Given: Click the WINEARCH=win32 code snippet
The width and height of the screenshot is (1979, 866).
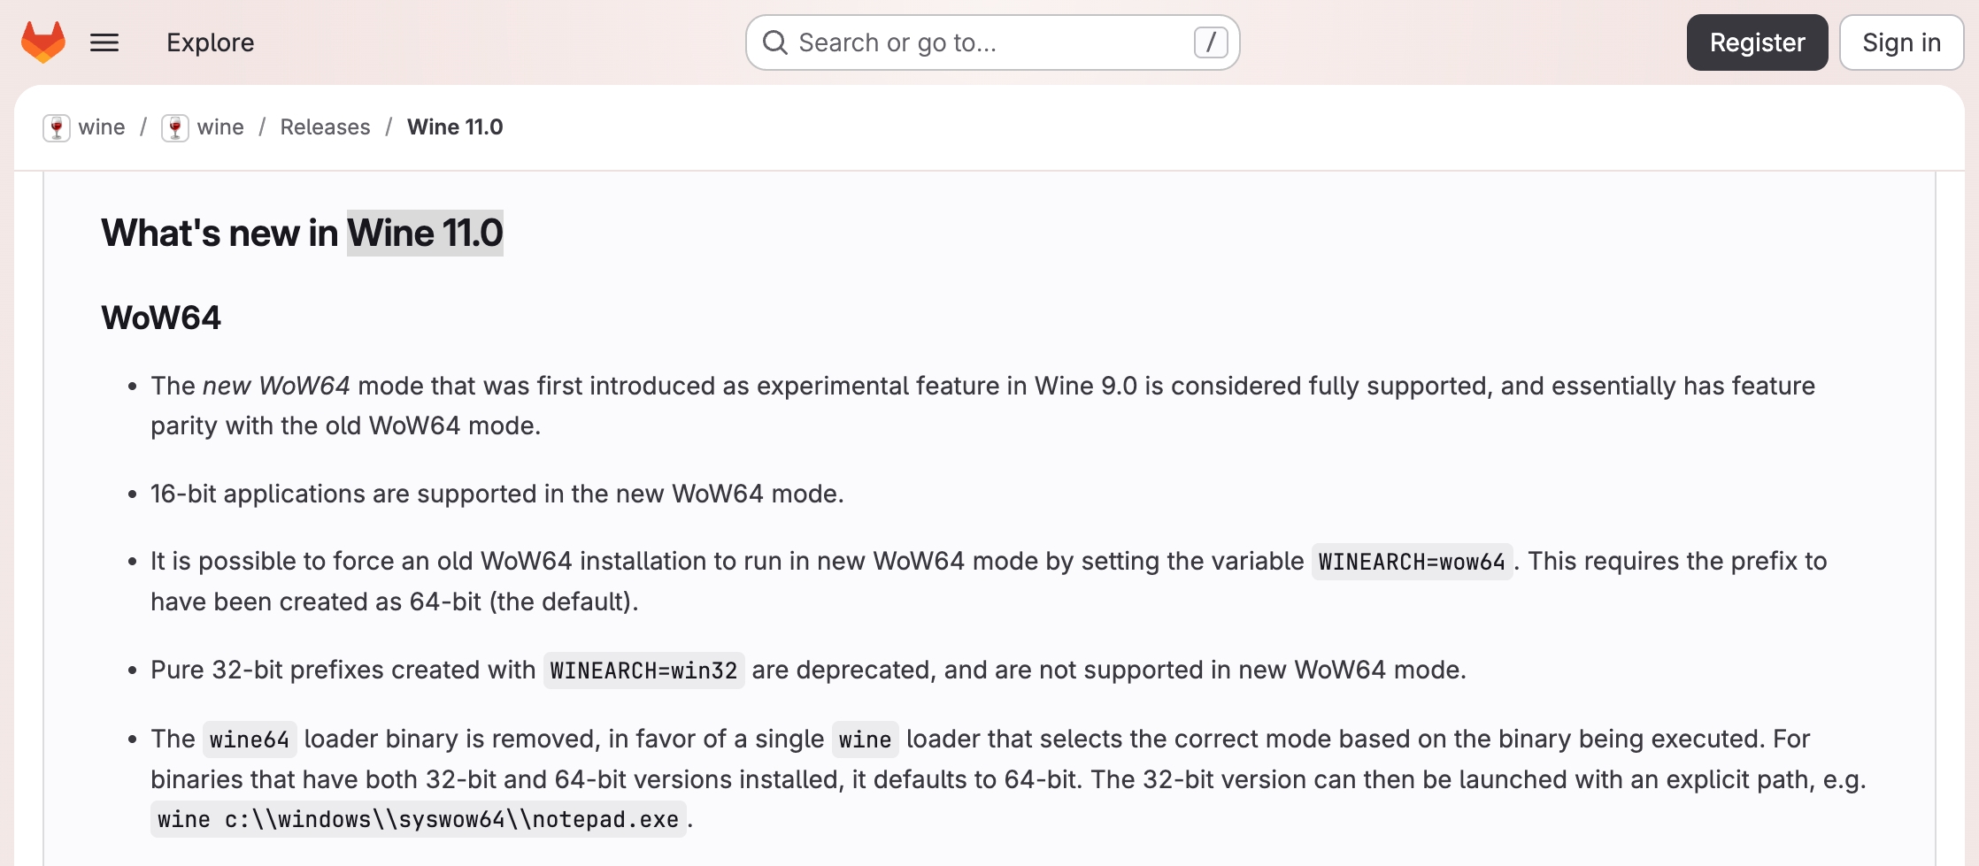Looking at the screenshot, I should [643, 671].
